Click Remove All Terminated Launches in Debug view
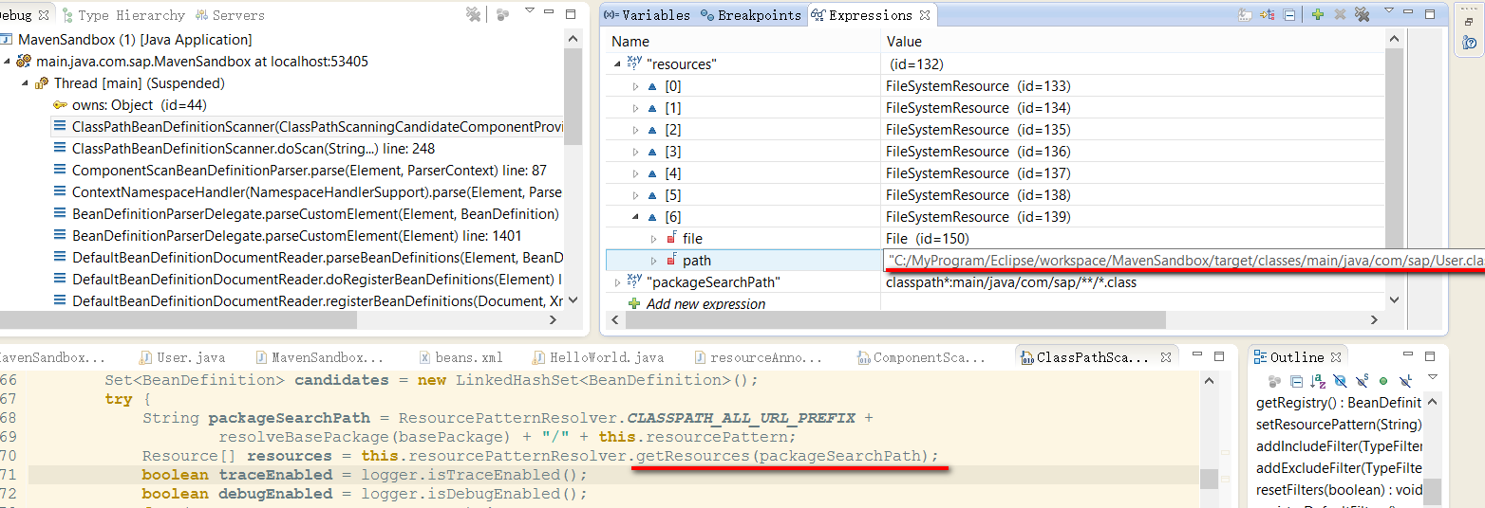Screen dimensions: 1485x508 pos(474,14)
